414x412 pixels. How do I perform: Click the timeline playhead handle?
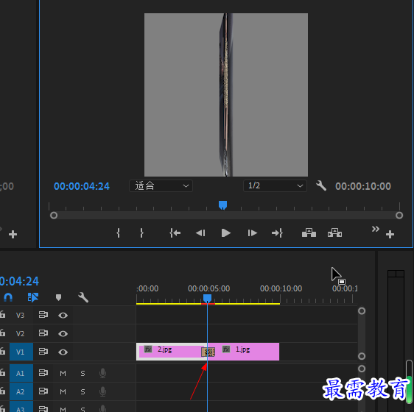[207, 298]
